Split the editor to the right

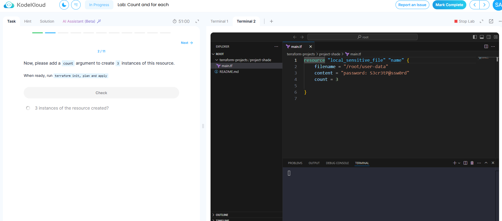point(486,47)
